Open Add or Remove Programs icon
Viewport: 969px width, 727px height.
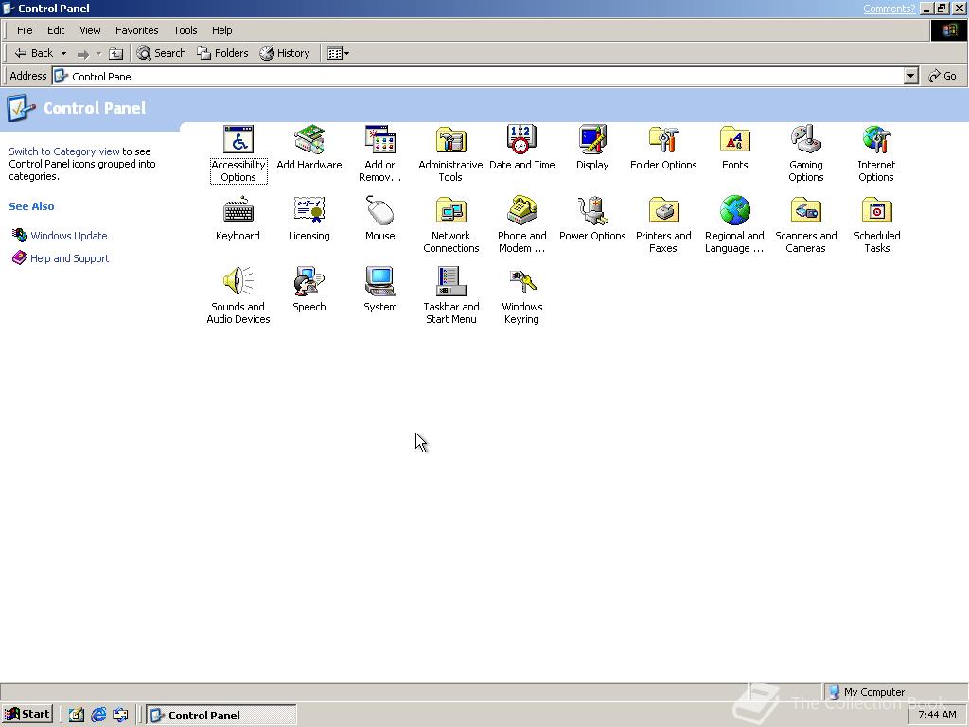point(379,154)
